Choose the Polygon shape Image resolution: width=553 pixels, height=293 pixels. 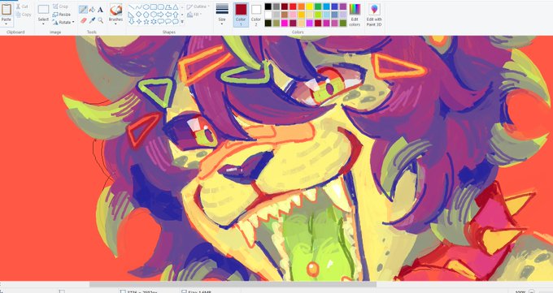coord(168,7)
